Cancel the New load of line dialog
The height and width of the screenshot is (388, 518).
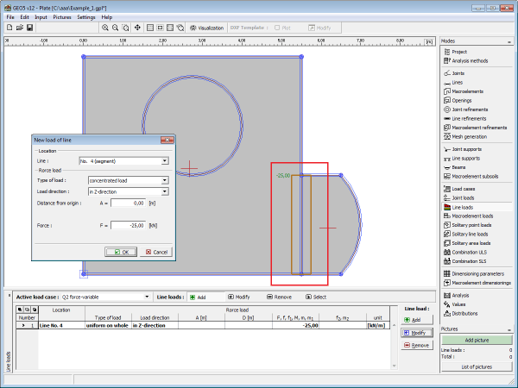click(x=156, y=252)
